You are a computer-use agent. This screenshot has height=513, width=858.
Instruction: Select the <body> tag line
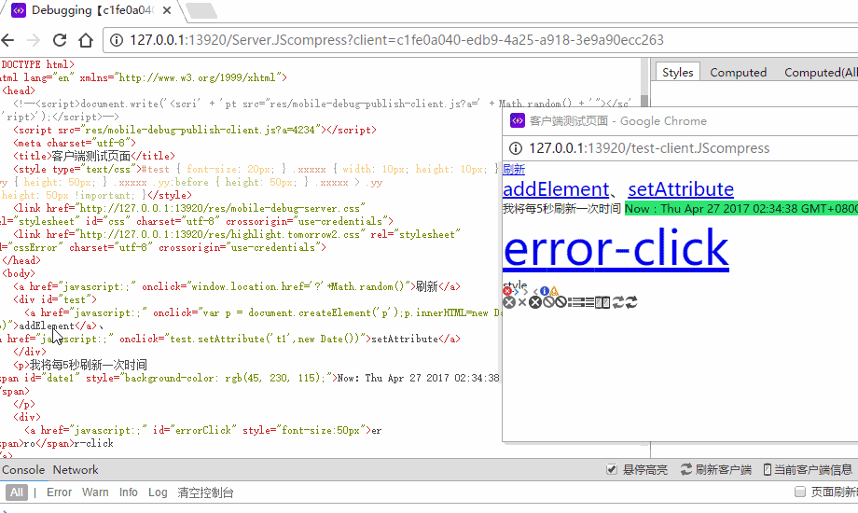click(x=19, y=273)
